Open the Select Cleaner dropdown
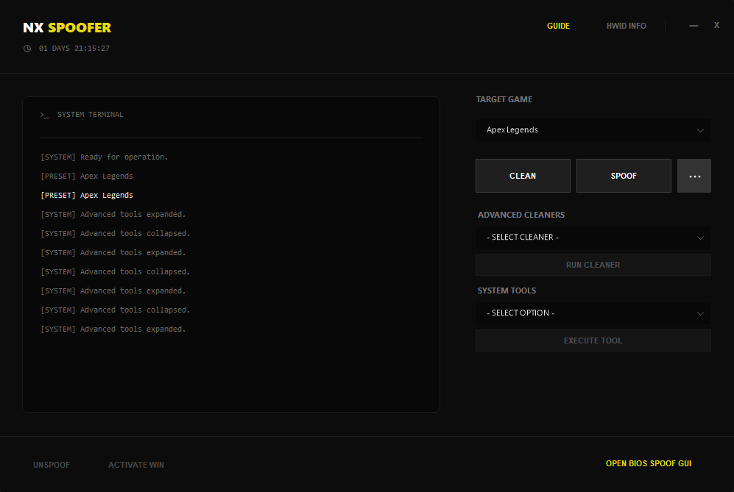This screenshot has width=734, height=492. pyautogui.click(x=593, y=238)
